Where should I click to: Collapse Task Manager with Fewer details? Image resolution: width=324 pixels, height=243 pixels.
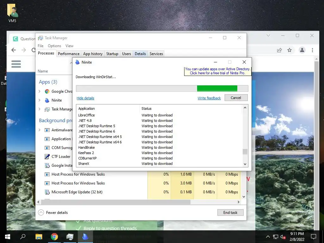click(53, 212)
